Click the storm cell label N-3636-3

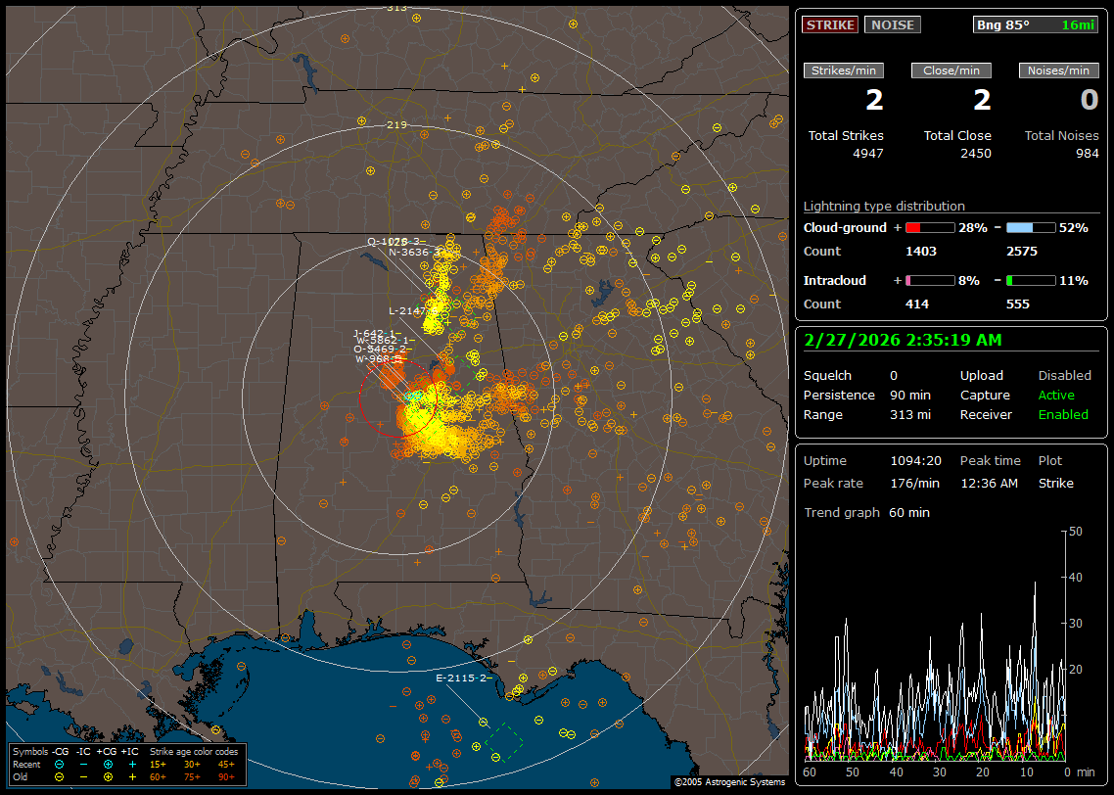(415, 252)
